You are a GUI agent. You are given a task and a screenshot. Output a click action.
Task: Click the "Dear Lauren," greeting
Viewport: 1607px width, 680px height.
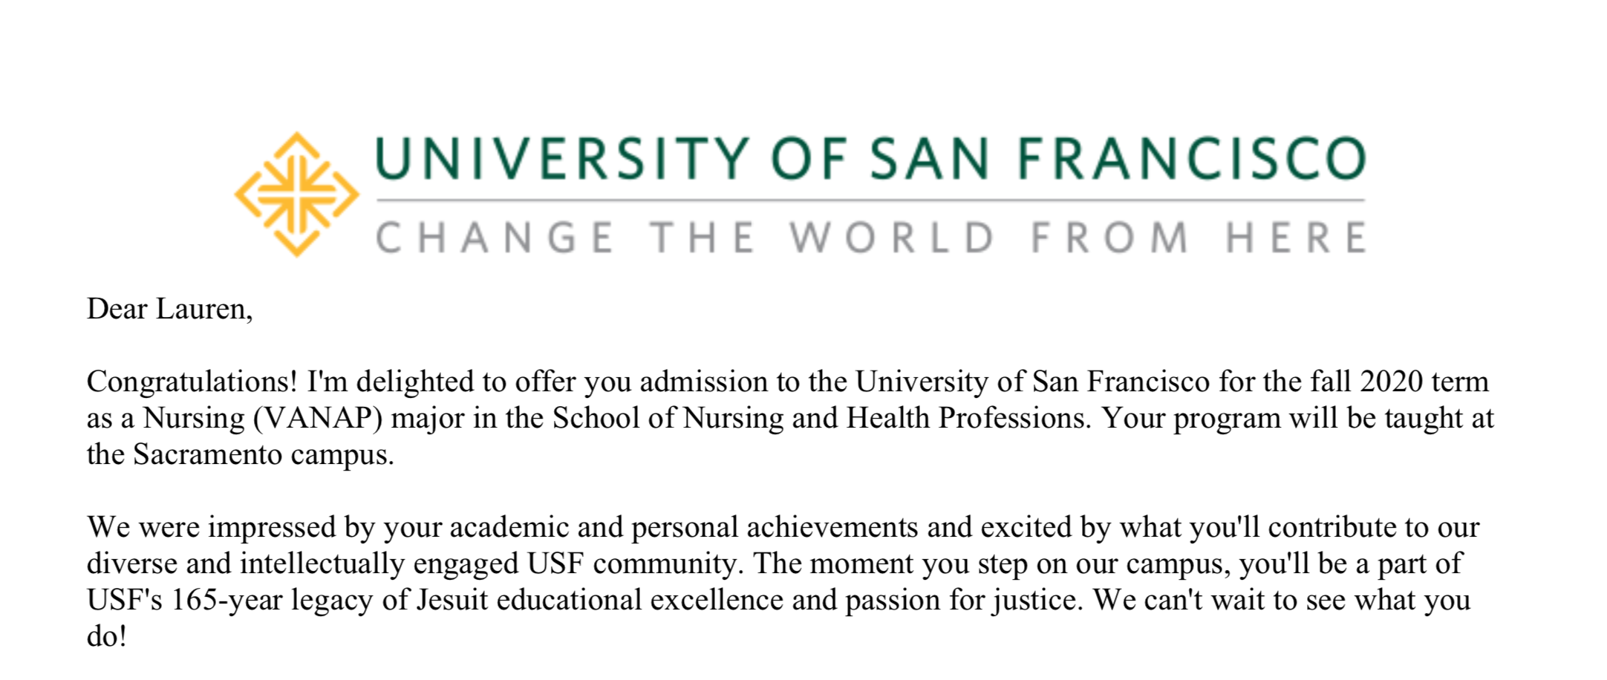coord(169,310)
